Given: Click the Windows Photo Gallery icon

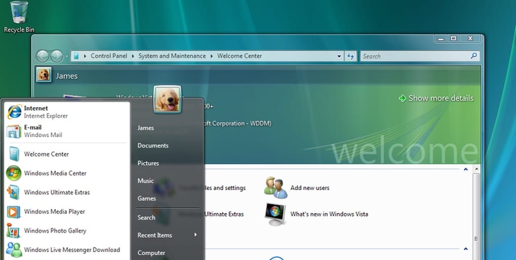Looking at the screenshot, I should pos(14,231).
